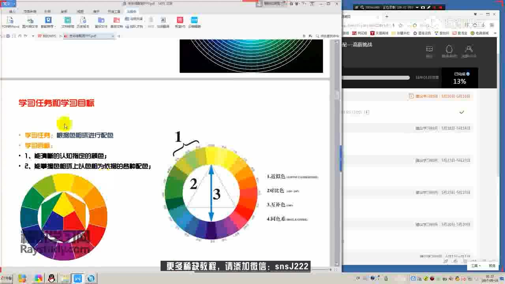This screenshot has height=284, width=505.
Task: Click the document translate 'A' icon
Action: 163,20
